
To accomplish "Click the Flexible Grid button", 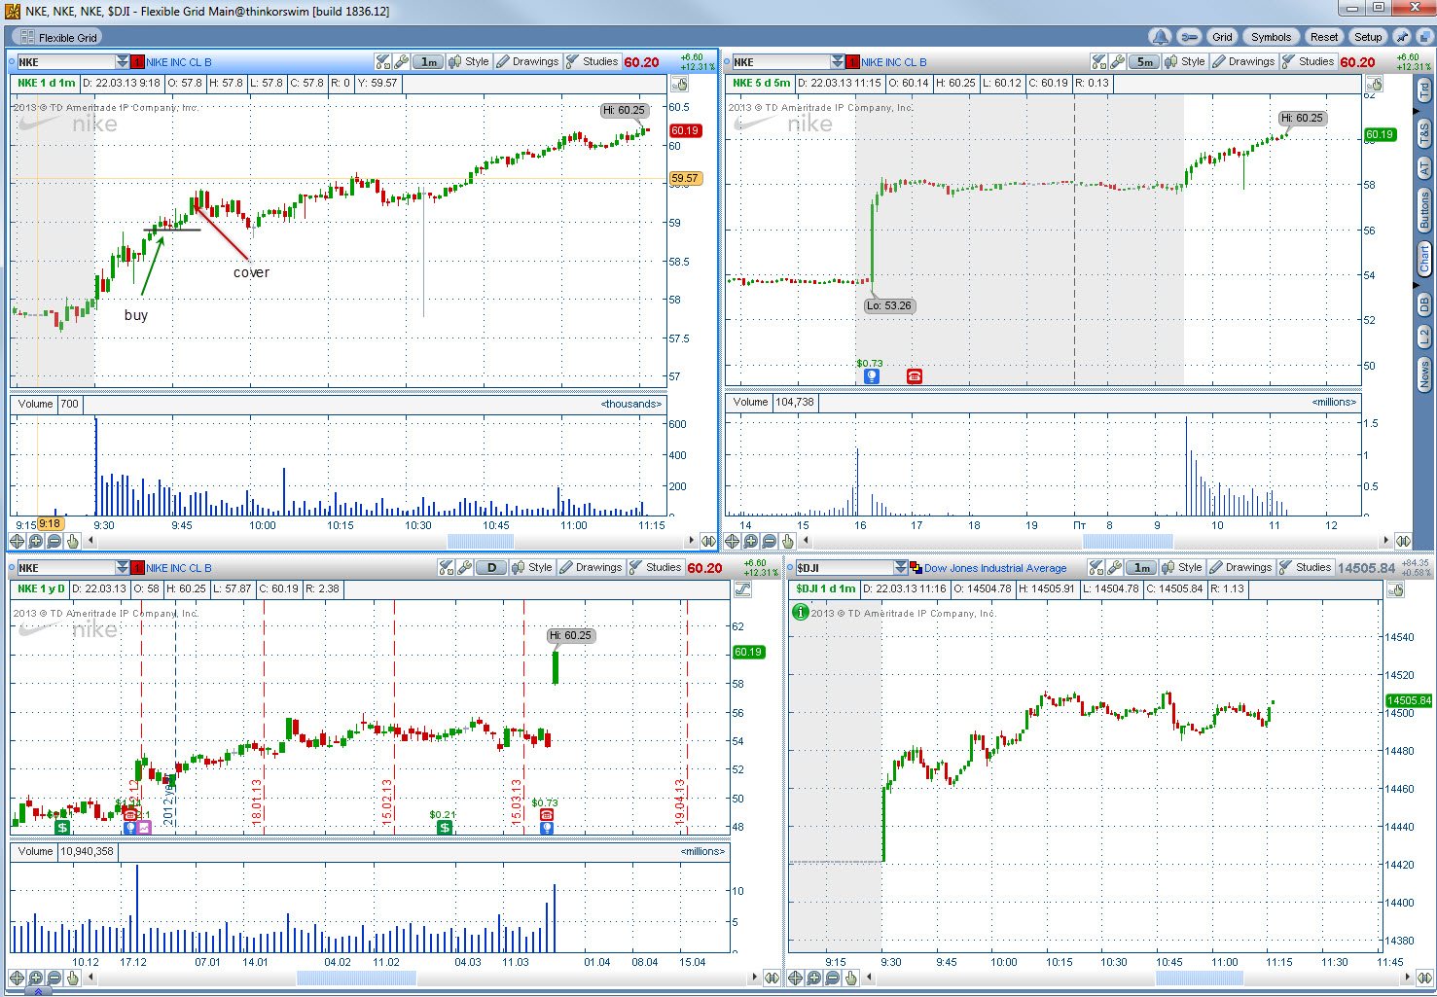I will click(58, 38).
